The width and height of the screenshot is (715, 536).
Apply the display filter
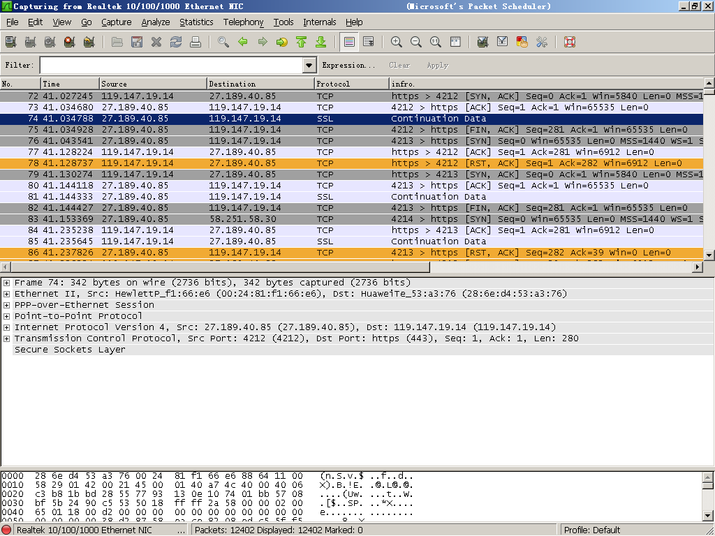[437, 65]
